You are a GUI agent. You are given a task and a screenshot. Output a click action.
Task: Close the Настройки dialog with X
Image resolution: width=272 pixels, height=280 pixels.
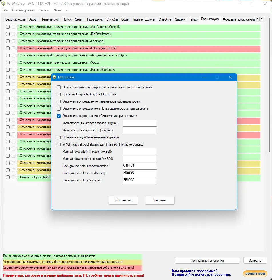pyautogui.click(x=230, y=77)
